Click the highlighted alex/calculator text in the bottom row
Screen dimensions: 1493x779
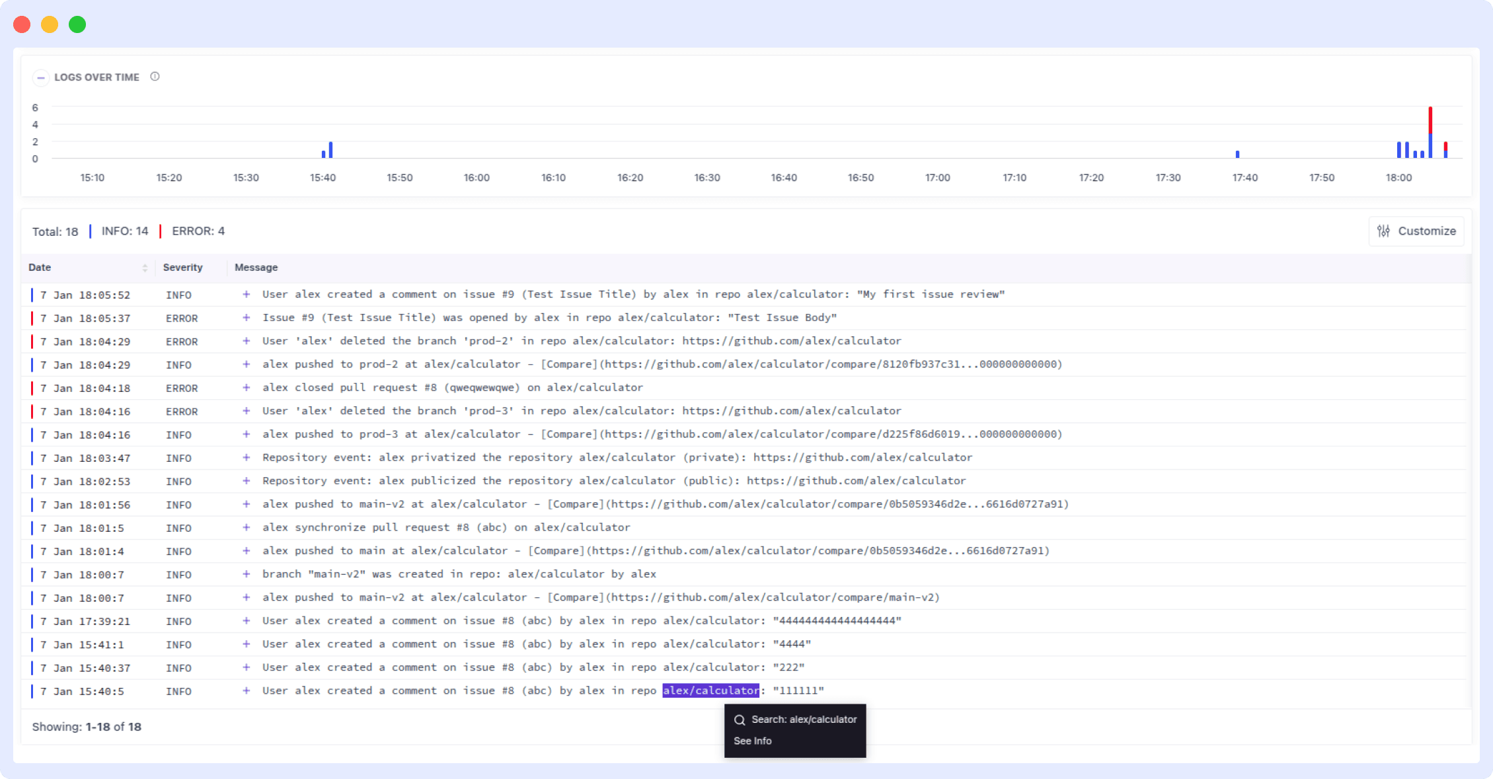[x=710, y=690]
